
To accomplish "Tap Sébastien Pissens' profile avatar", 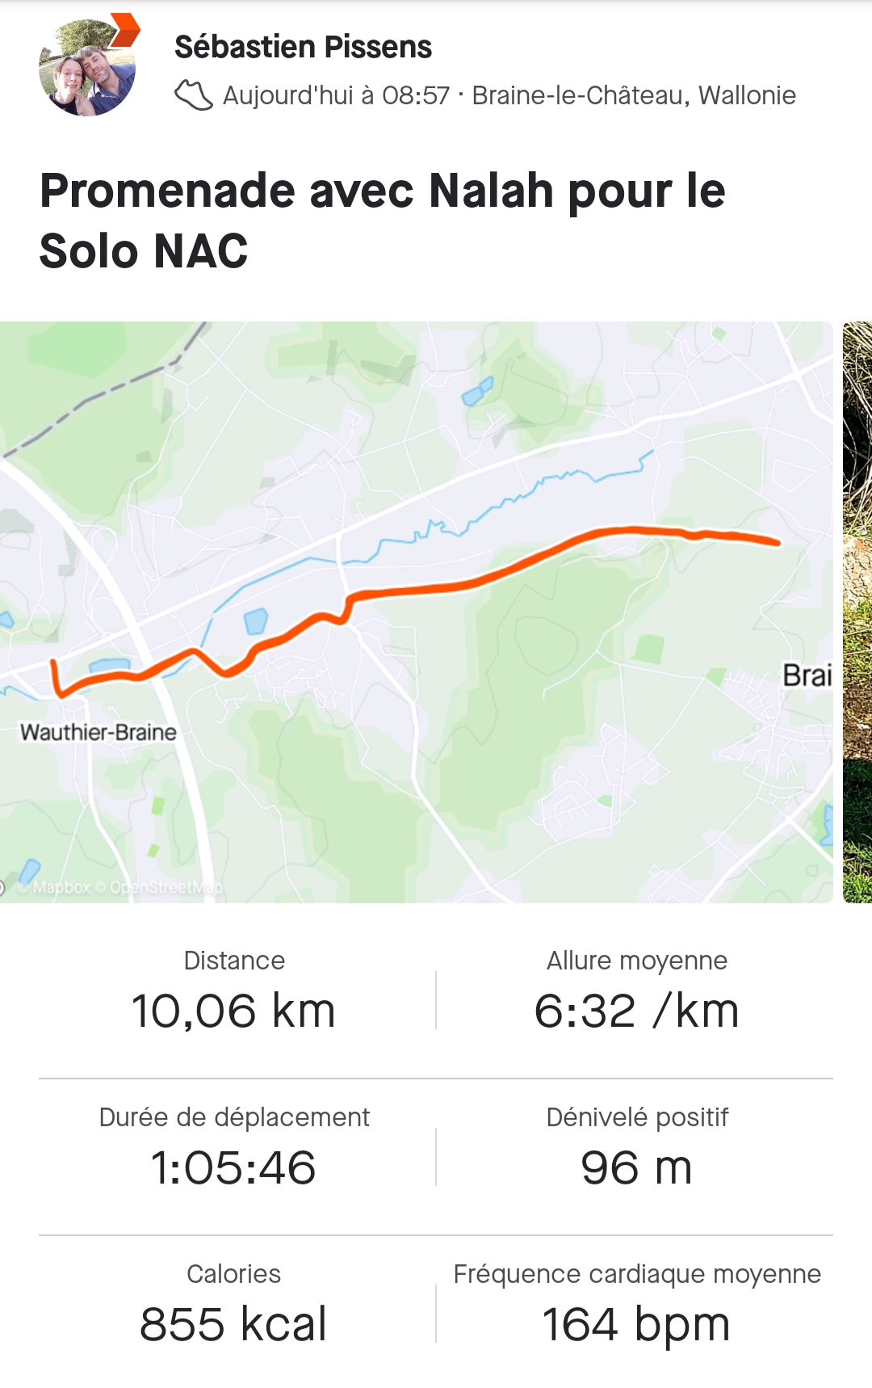I will point(86,69).
